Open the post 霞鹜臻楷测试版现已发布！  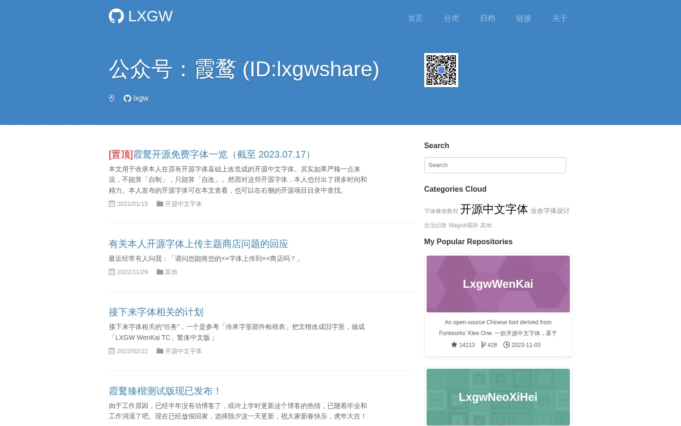click(x=165, y=391)
